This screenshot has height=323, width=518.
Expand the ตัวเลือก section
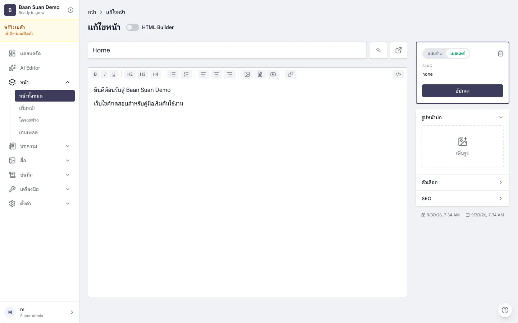click(x=463, y=182)
